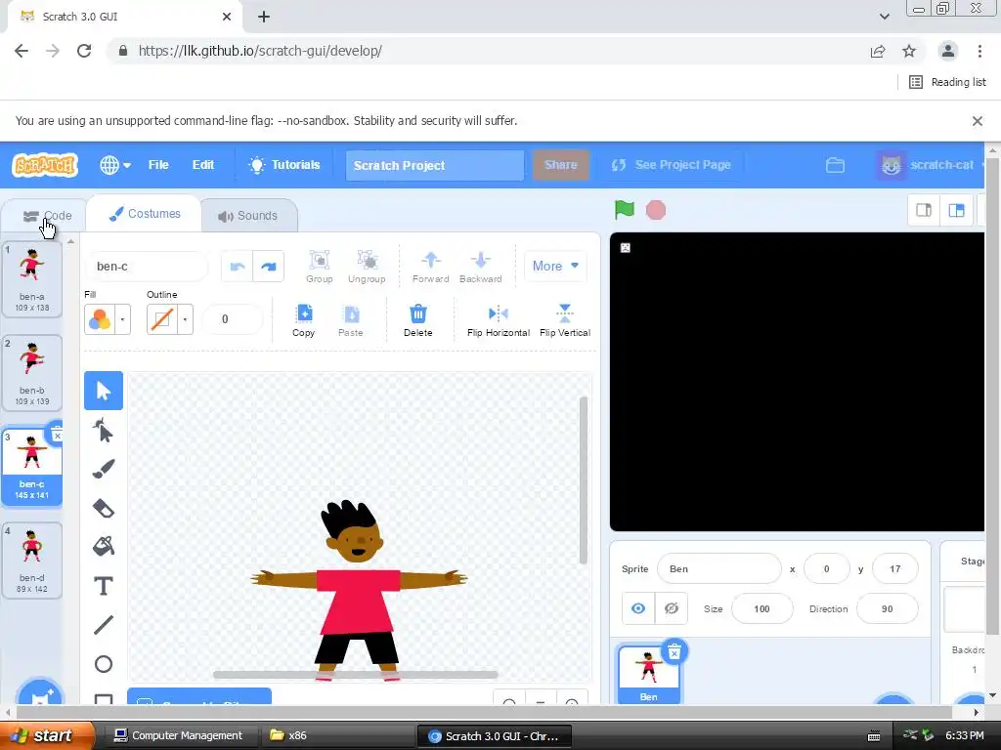Click the sprite Direction field
The height and width of the screenshot is (750, 1001).
point(888,608)
